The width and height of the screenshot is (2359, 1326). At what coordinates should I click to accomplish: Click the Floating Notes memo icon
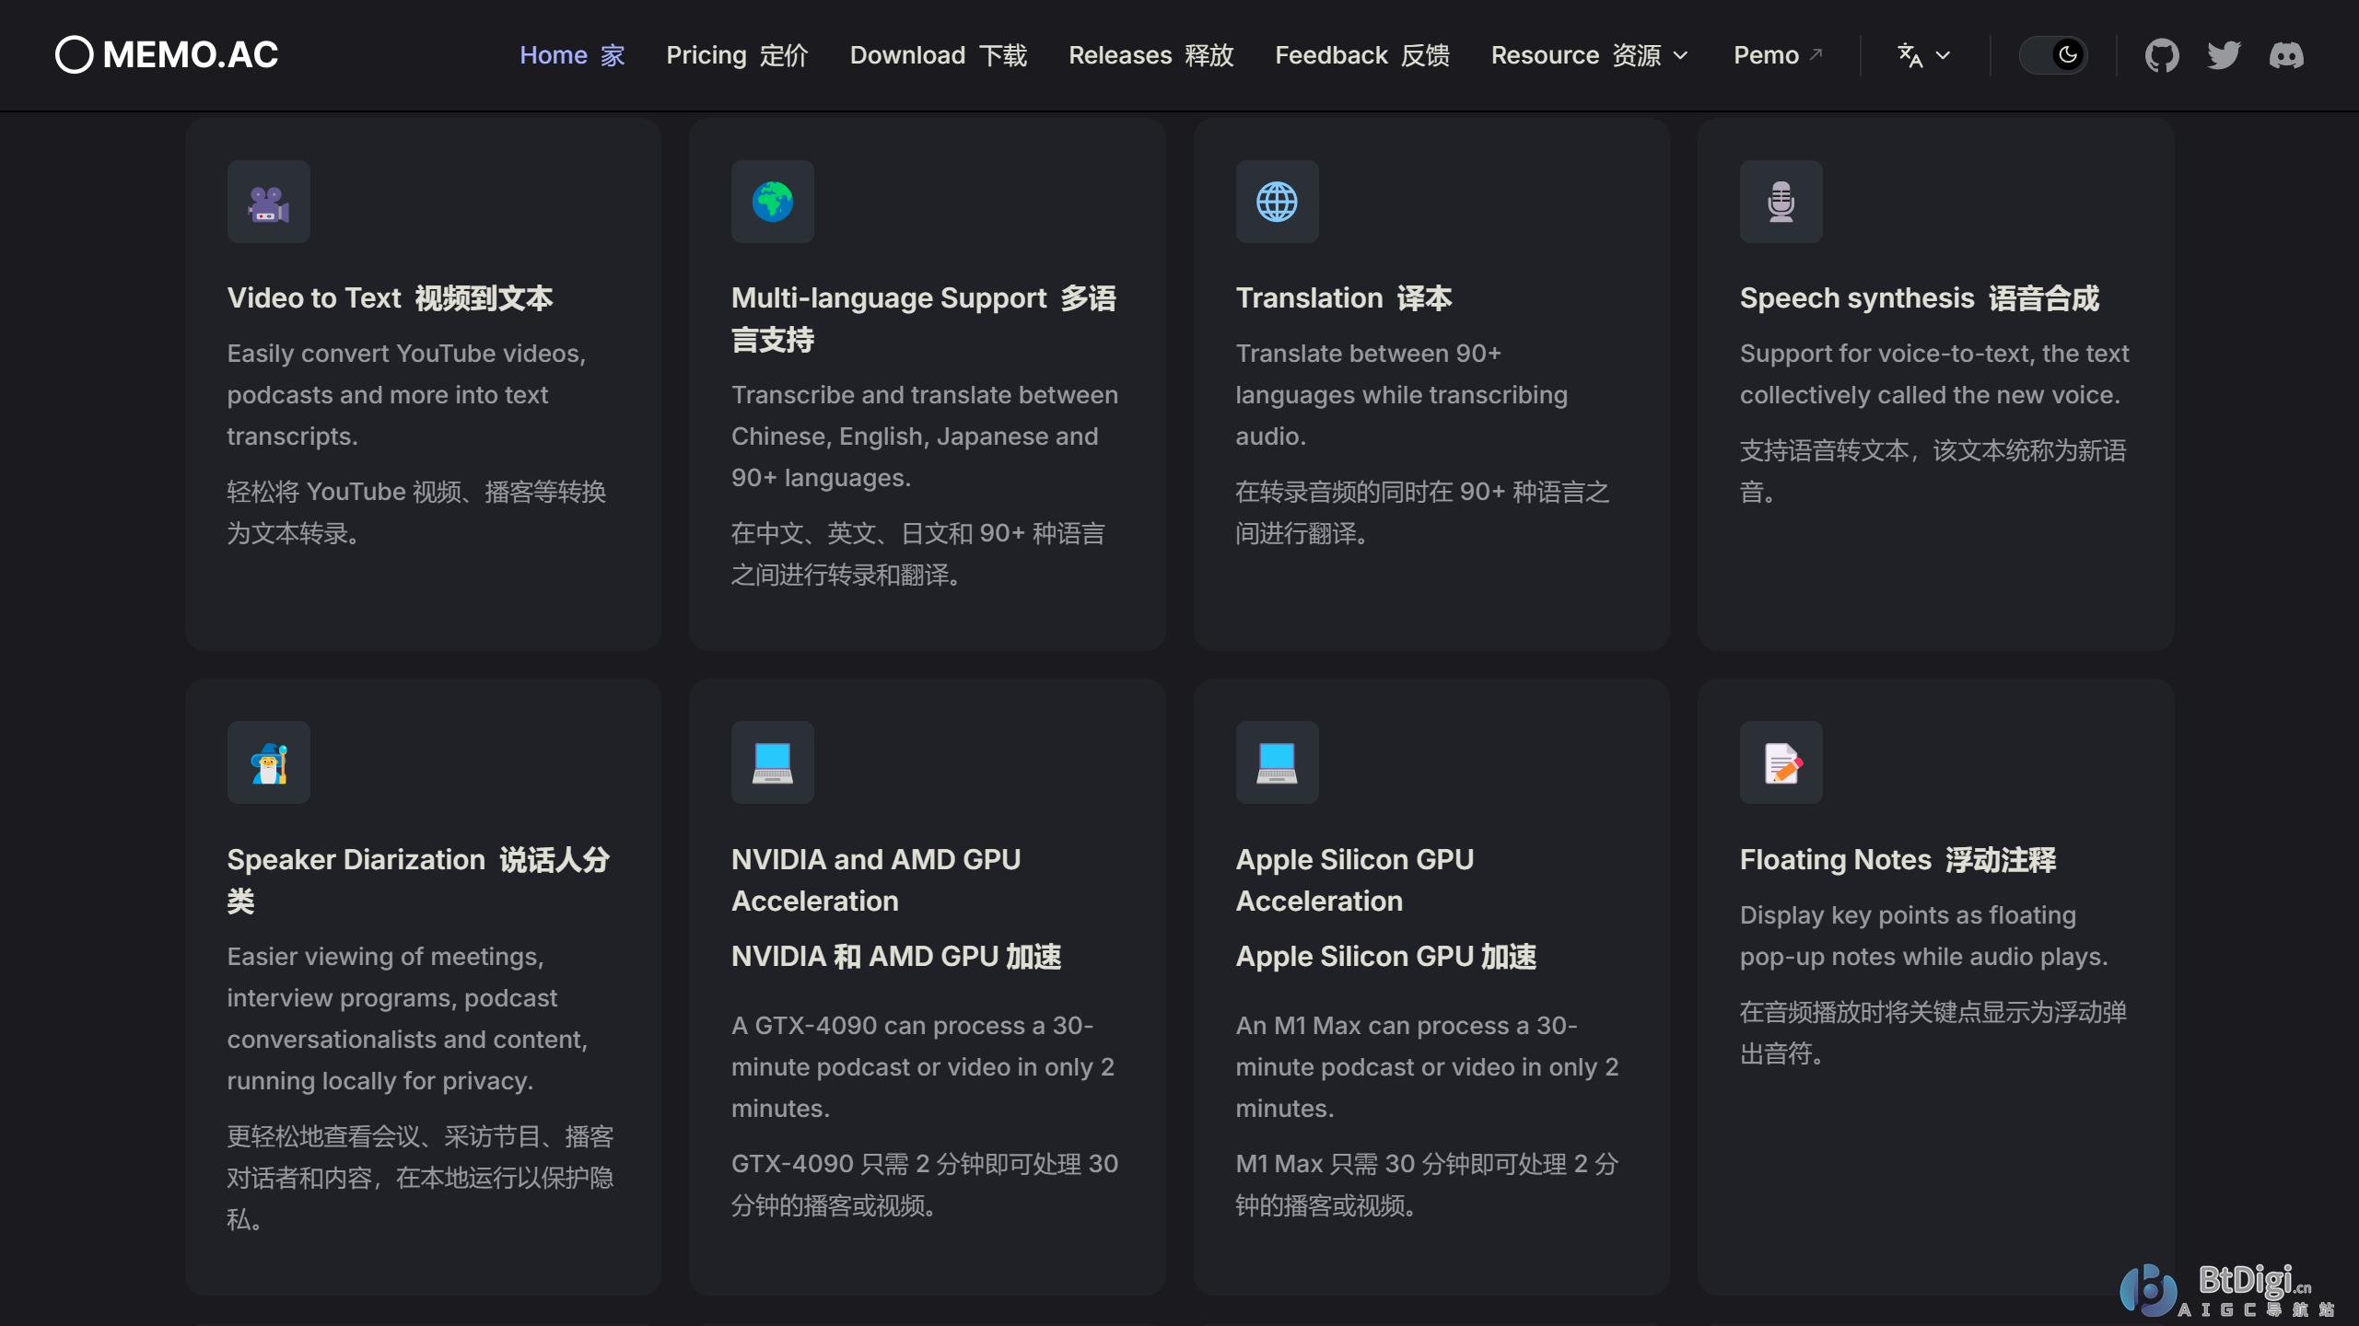pos(1781,762)
